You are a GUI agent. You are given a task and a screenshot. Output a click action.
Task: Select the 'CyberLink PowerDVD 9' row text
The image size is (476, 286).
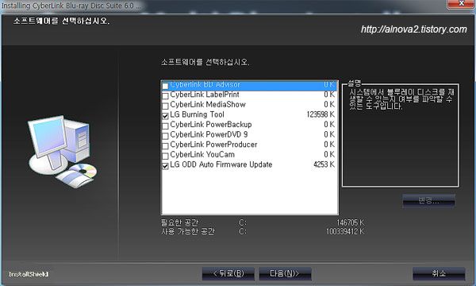(x=209, y=134)
